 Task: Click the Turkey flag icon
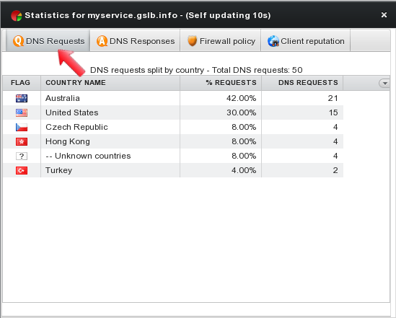(22, 170)
